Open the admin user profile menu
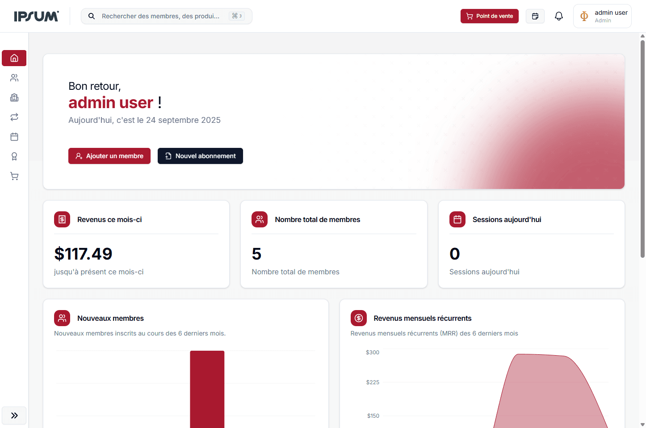 pos(602,16)
